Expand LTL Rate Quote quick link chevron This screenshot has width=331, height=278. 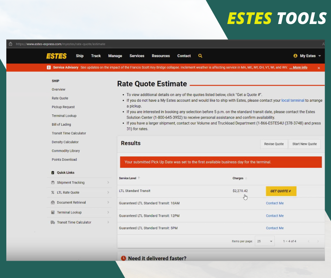(108, 192)
